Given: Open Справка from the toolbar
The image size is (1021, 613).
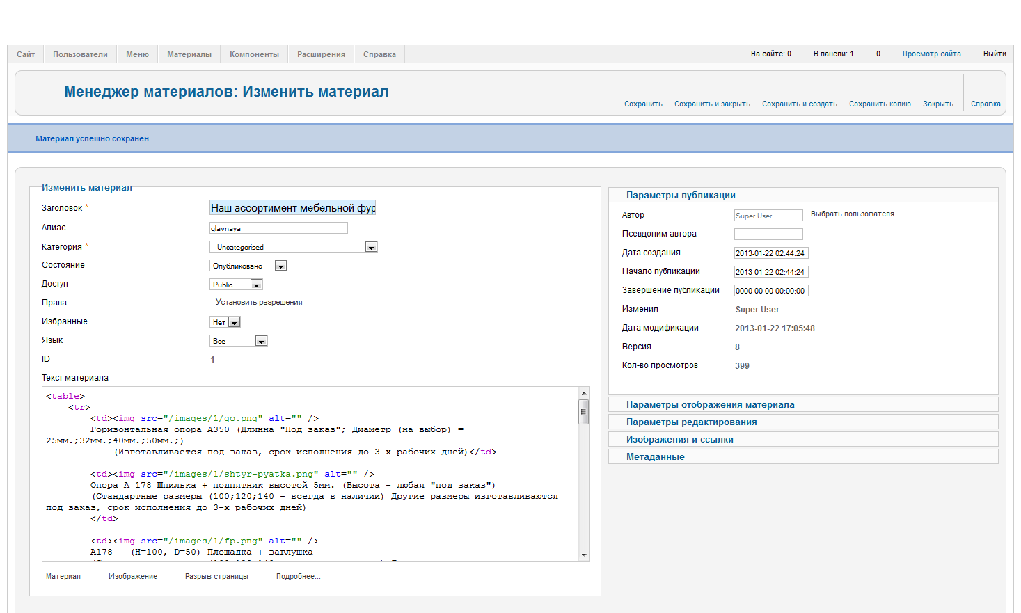Looking at the screenshot, I should point(985,104).
